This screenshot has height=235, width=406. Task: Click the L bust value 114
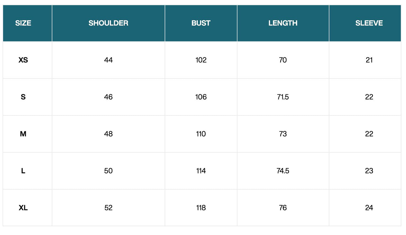[201, 171]
